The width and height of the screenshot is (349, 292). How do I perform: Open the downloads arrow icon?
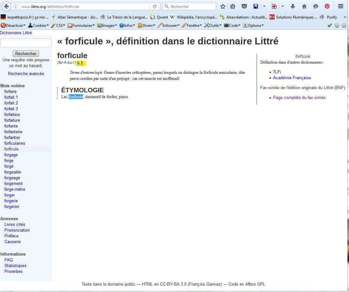coord(293,6)
